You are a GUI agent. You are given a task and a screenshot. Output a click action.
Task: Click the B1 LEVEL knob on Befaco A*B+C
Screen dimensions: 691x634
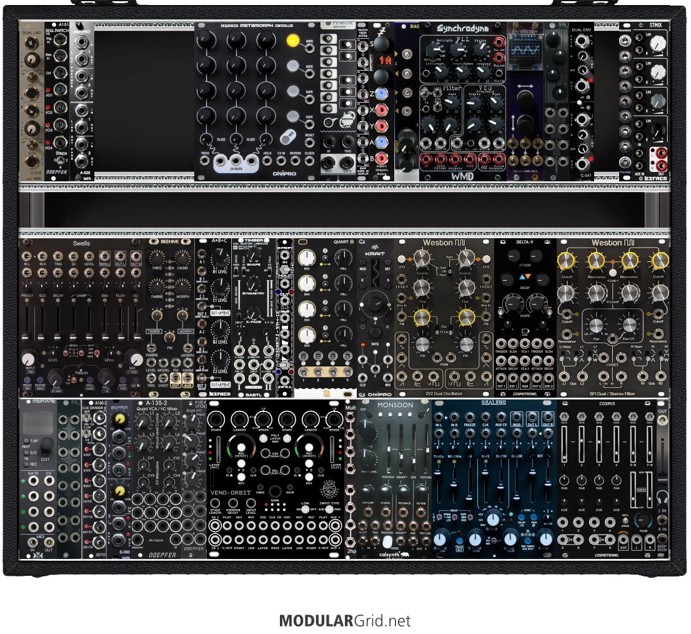pyautogui.click(x=219, y=258)
